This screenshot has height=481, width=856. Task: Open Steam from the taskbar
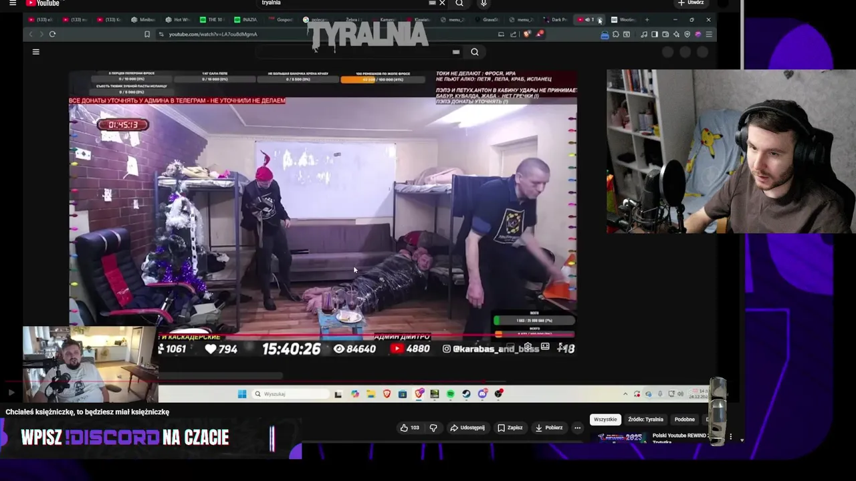coord(466,394)
